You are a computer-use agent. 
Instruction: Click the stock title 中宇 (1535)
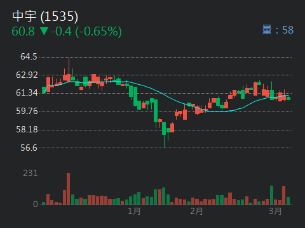pos(45,16)
